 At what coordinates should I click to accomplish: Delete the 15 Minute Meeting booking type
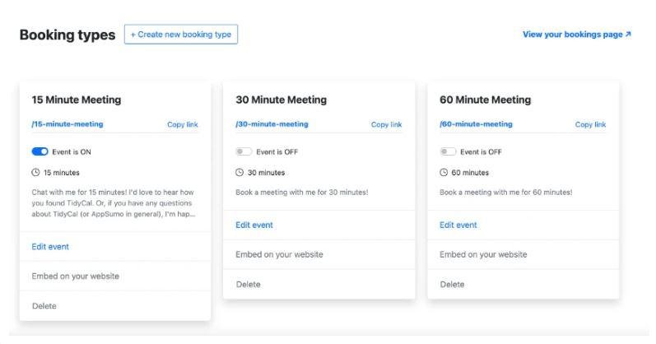pyautogui.click(x=44, y=306)
